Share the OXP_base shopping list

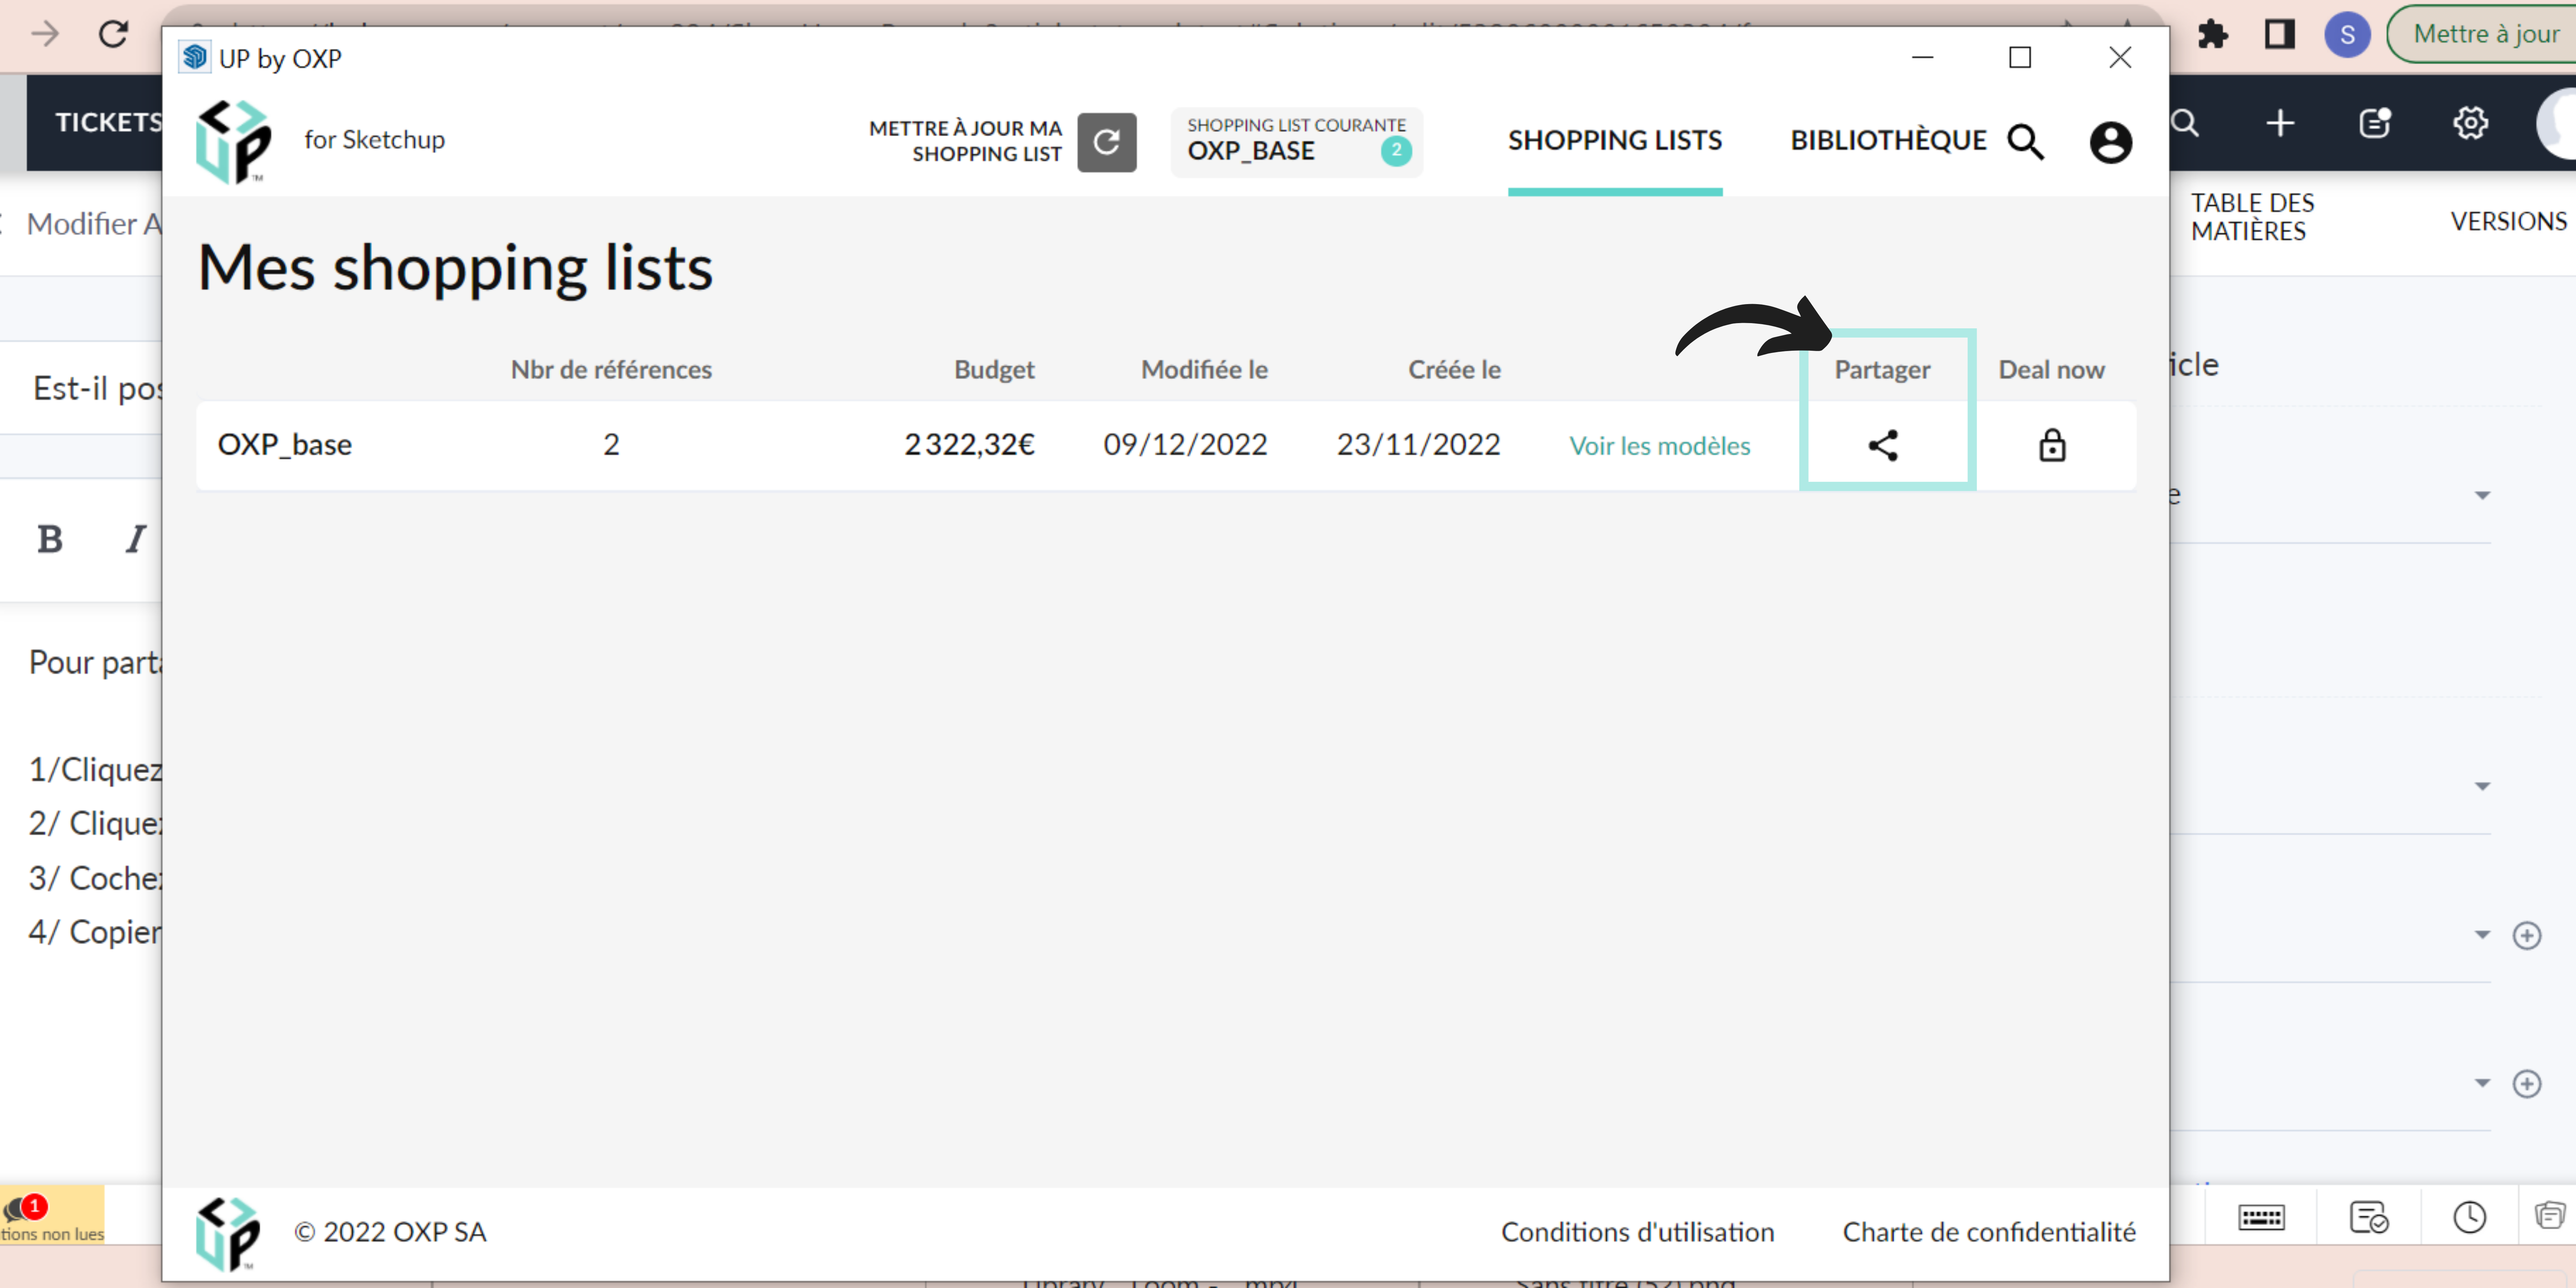pyautogui.click(x=1883, y=445)
